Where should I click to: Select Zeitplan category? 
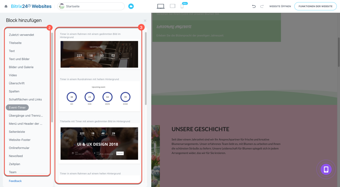(x=14, y=164)
